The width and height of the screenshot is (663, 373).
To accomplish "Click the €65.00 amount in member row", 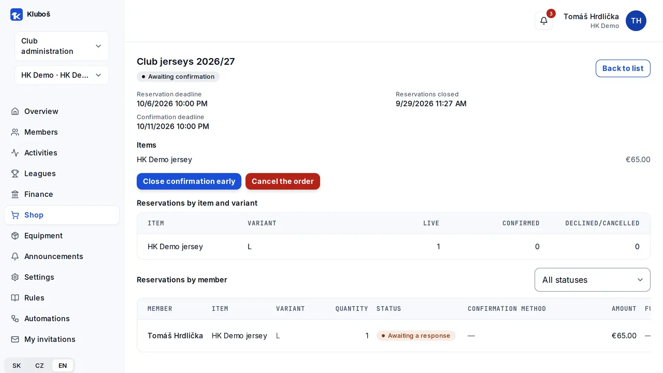I will point(624,336).
